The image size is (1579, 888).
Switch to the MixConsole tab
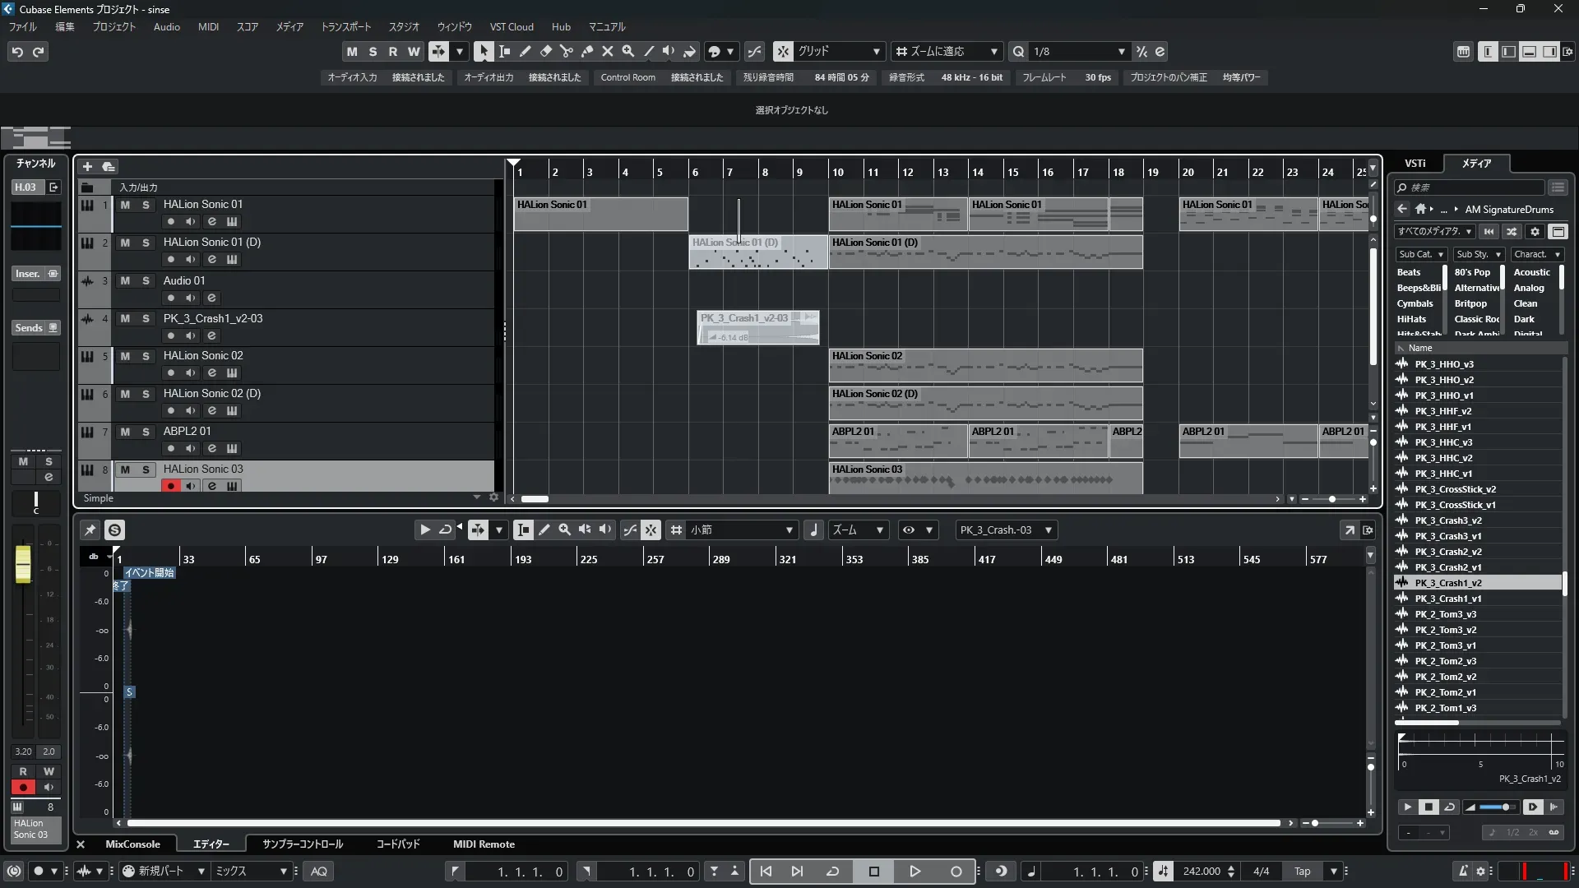coord(132,844)
